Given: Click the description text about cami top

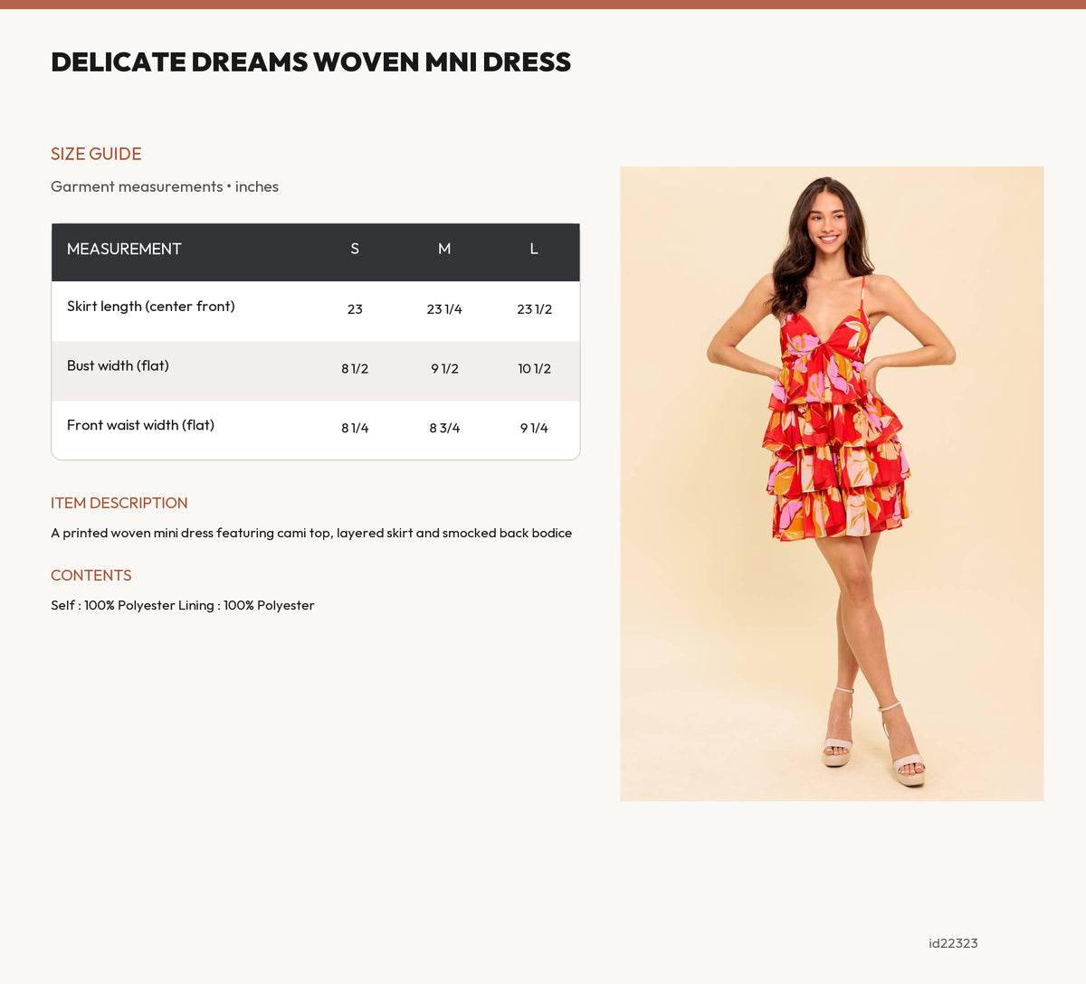Looking at the screenshot, I should [311, 534].
